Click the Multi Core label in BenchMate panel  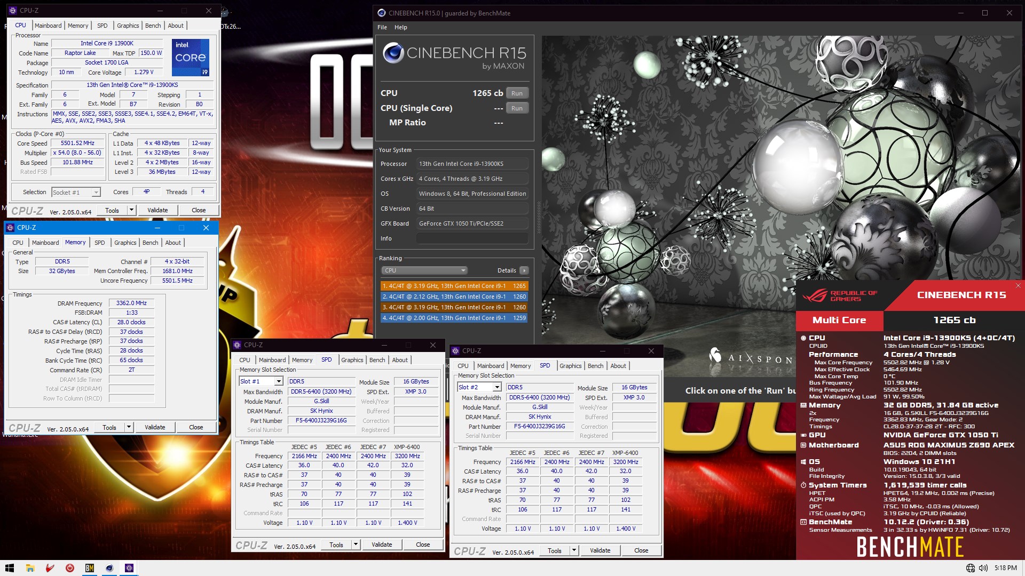click(839, 320)
